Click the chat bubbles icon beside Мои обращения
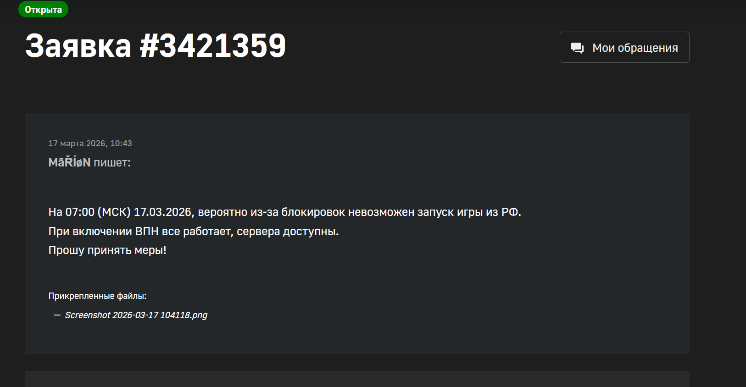 577,48
